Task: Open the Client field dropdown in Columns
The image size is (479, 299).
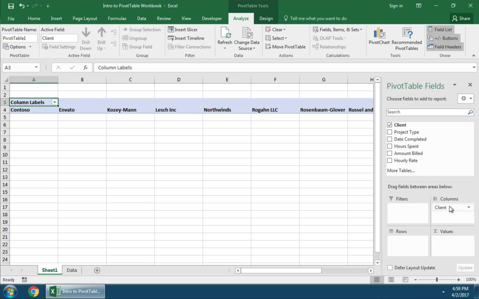Action: pos(469,207)
